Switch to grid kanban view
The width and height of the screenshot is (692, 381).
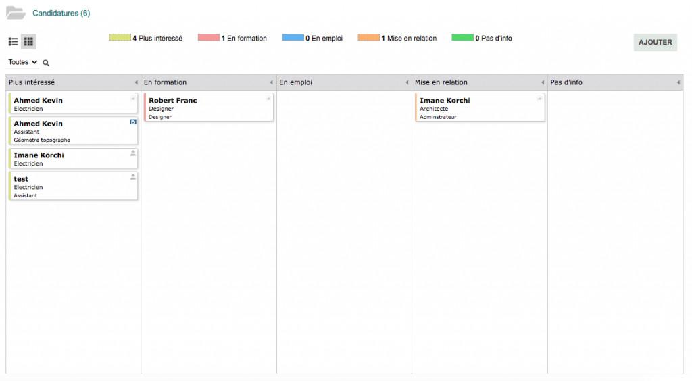[x=28, y=42]
